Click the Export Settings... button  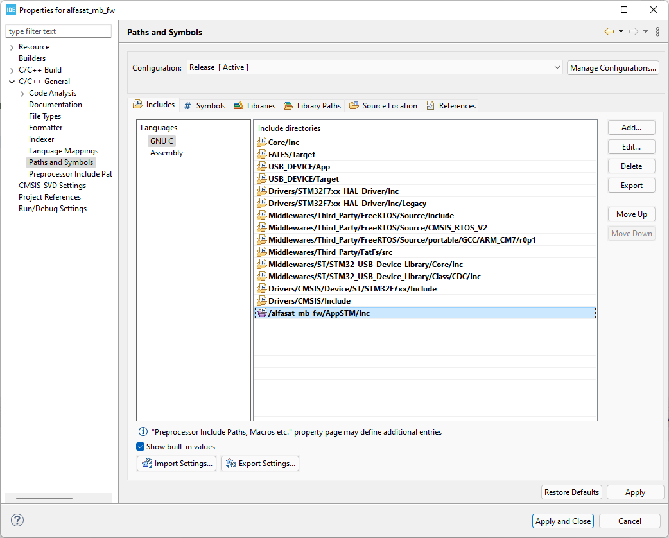[x=260, y=464]
